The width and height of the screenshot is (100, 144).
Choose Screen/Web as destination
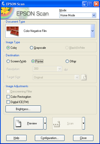(x=16, y=61)
